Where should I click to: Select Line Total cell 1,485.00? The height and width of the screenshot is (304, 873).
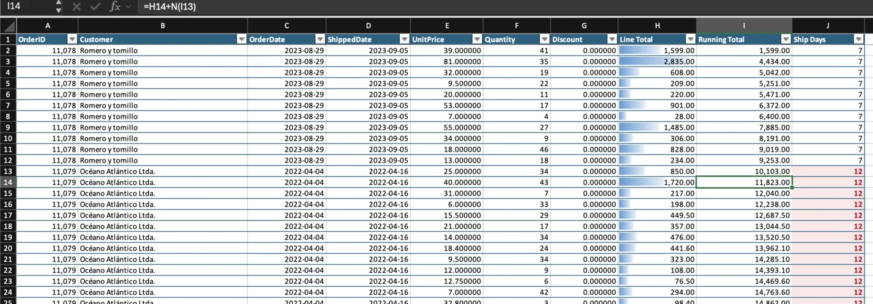[657, 128]
